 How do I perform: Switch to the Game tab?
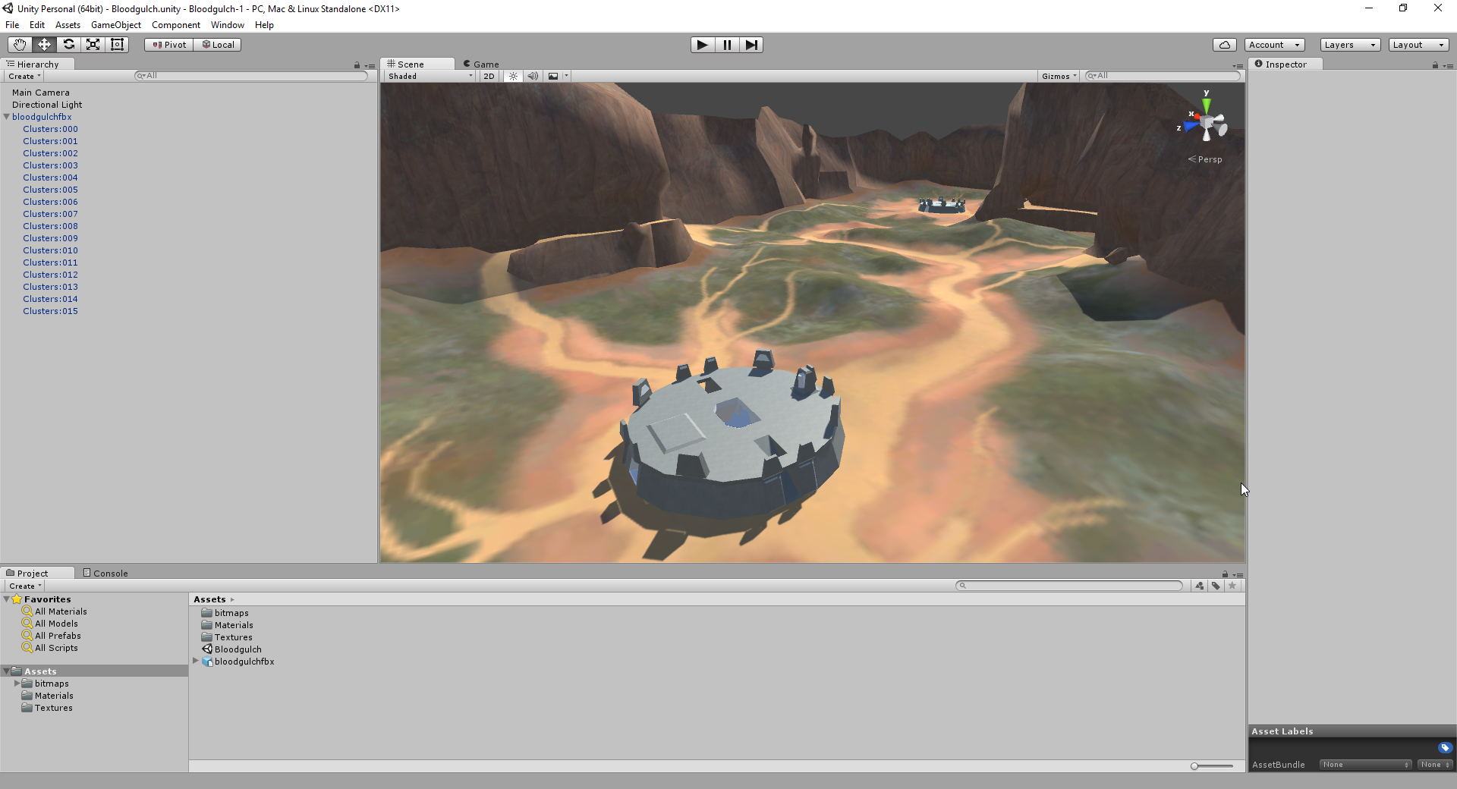pos(481,64)
